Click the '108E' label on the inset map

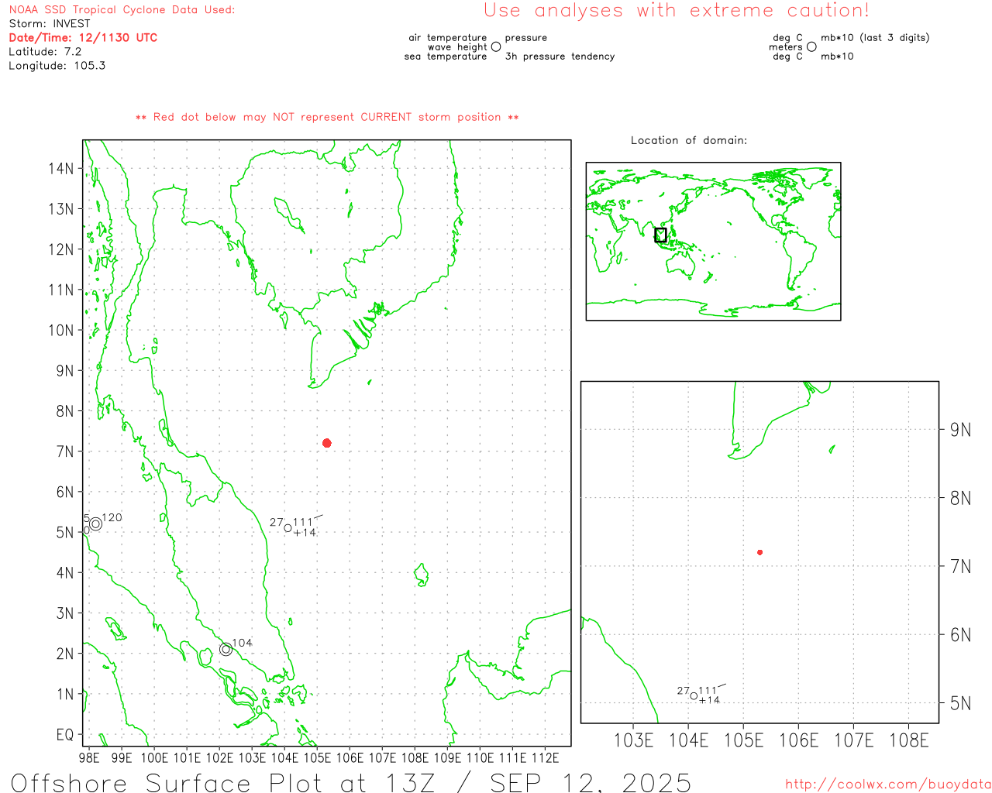[908, 740]
